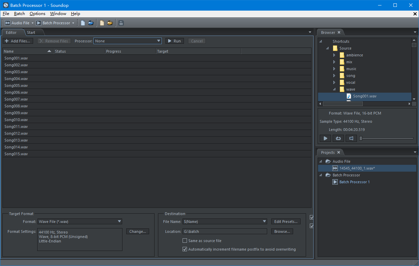
Task: Enable the Same as source file checkbox
Action: coord(185,241)
